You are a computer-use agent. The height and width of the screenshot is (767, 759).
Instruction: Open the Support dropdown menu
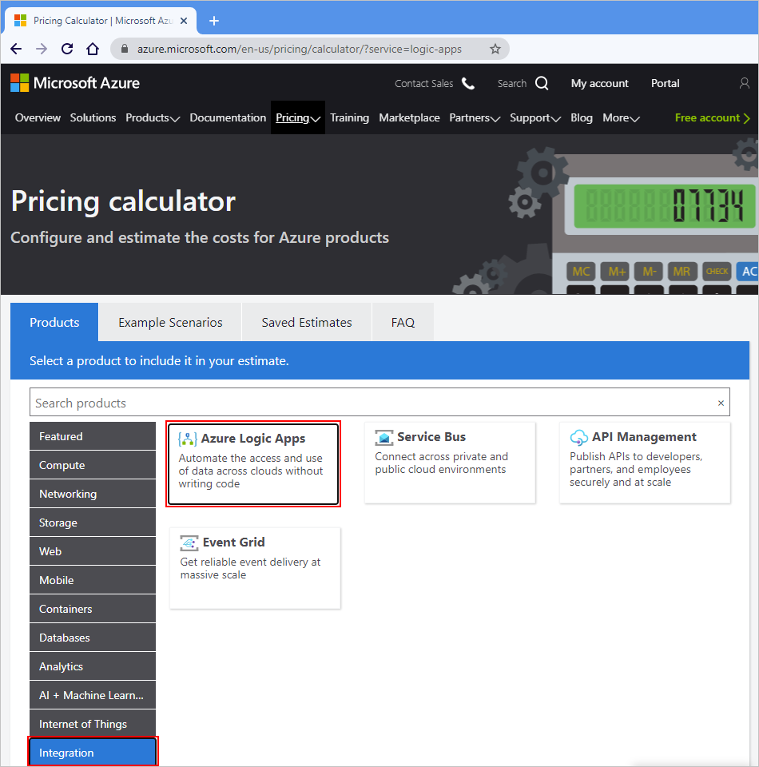[x=535, y=117]
